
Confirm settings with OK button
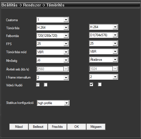(x=77, y=127)
